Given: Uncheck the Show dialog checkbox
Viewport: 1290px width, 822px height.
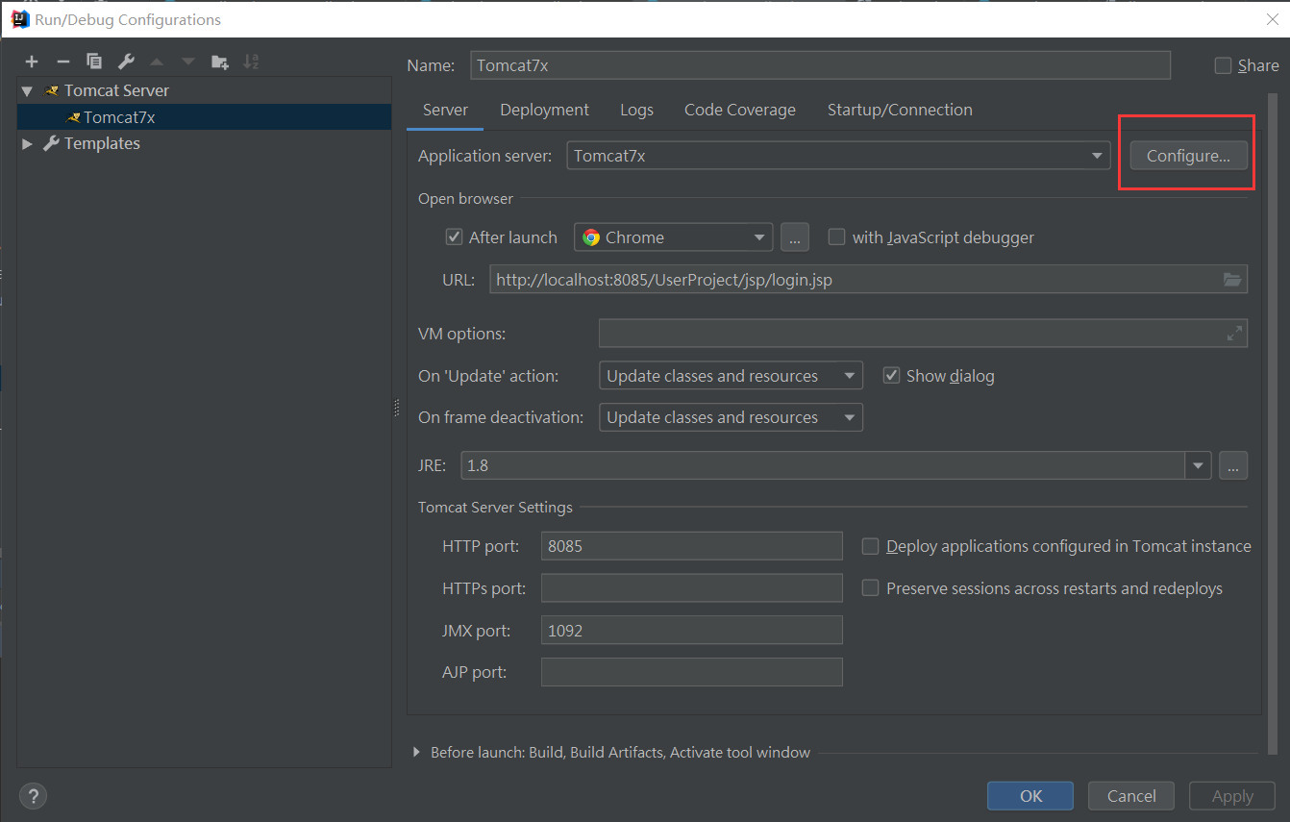Looking at the screenshot, I should pyautogui.click(x=891, y=376).
